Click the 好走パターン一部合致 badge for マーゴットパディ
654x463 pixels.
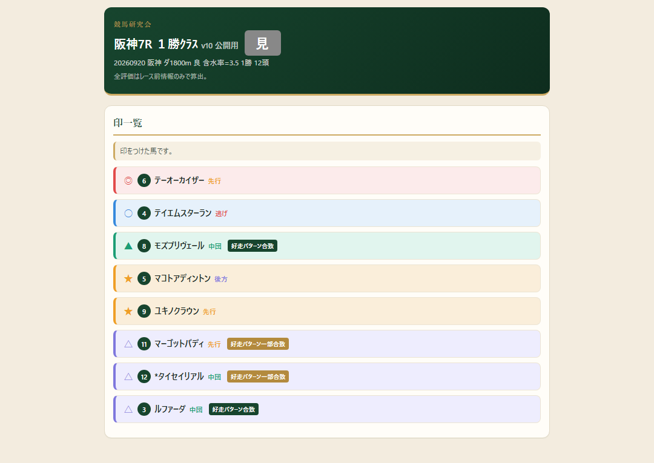258,344
